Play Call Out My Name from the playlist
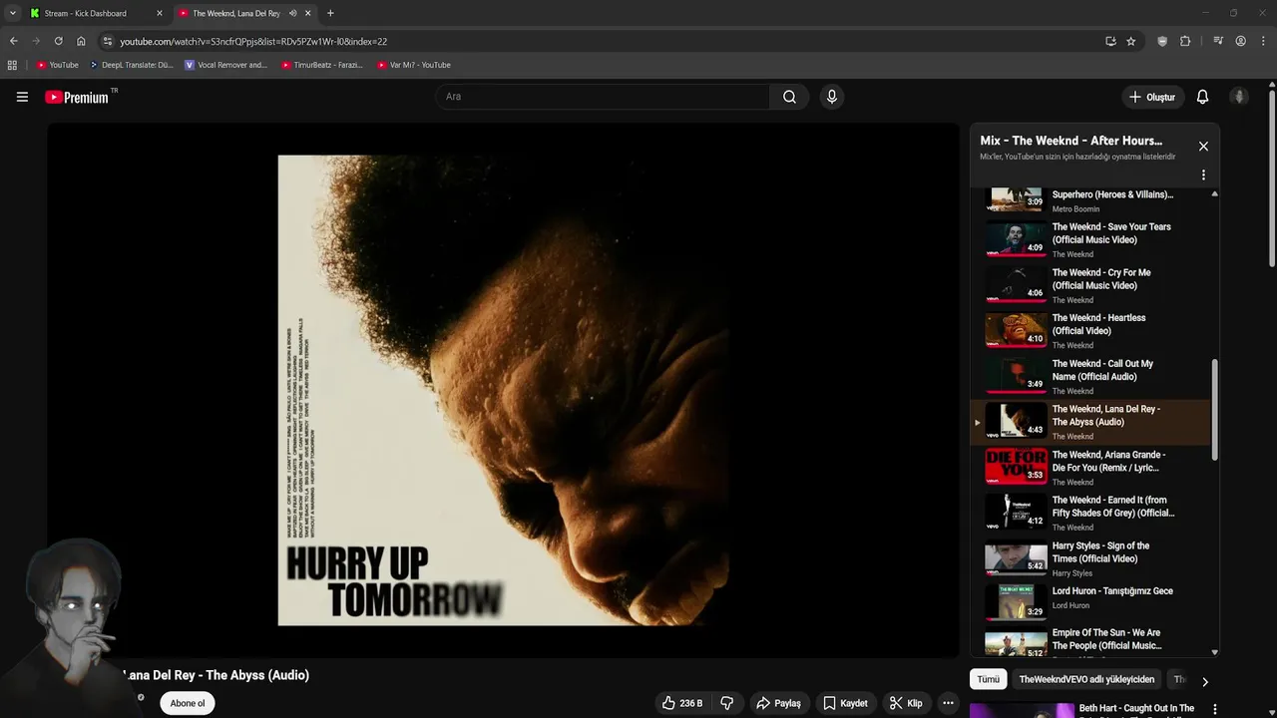This screenshot has height=718, width=1277. click(1089, 377)
